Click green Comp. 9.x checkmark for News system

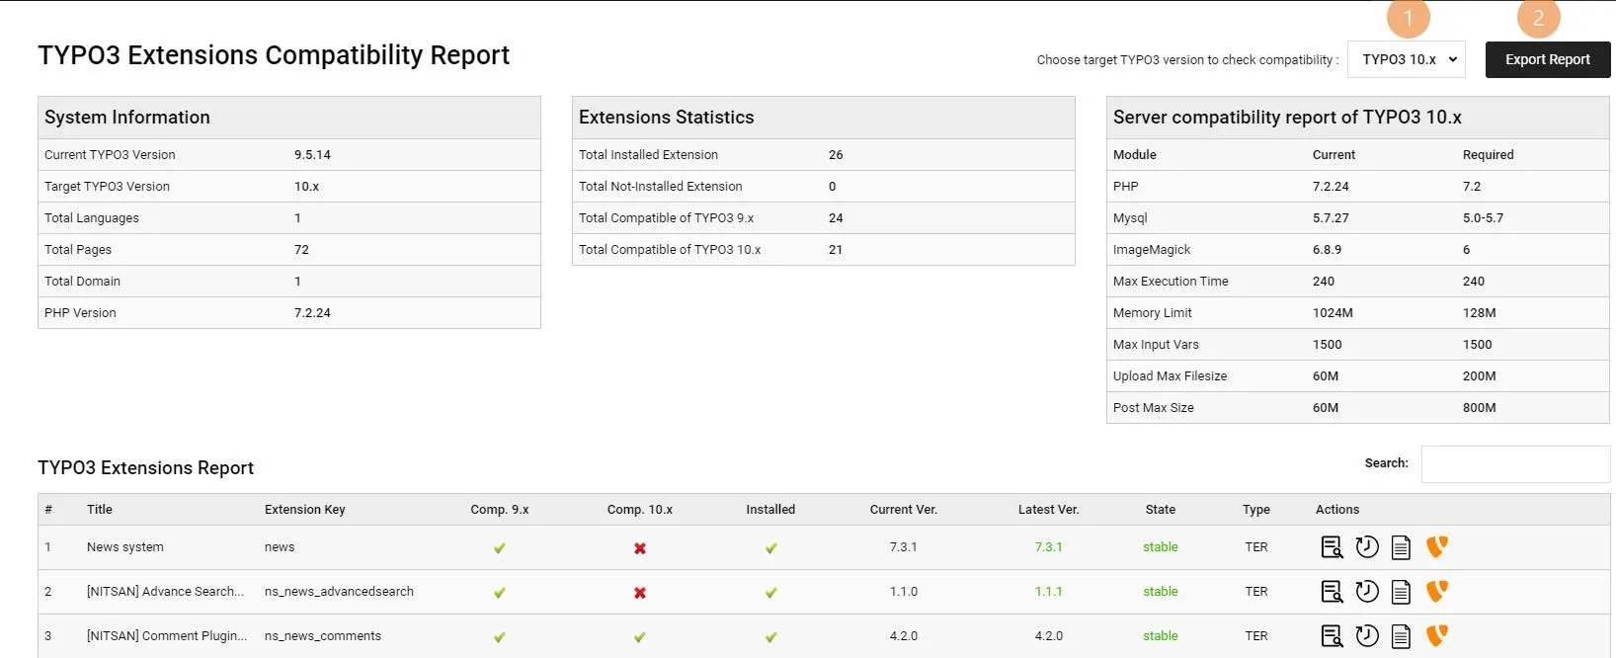(x=500, y=548)
